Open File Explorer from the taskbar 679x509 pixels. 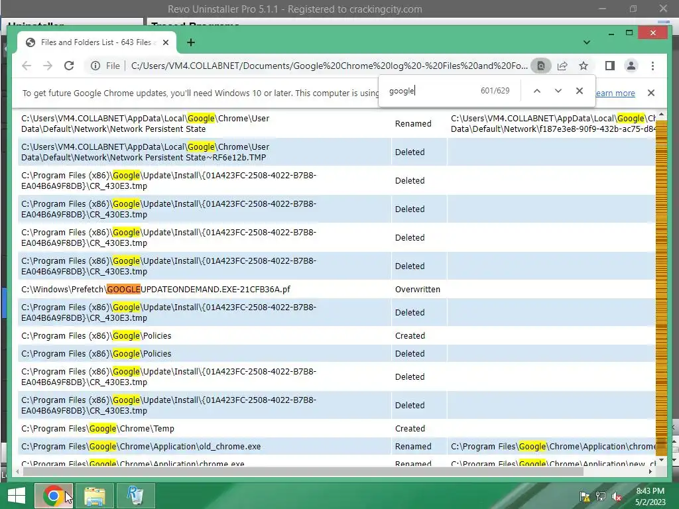95,496
